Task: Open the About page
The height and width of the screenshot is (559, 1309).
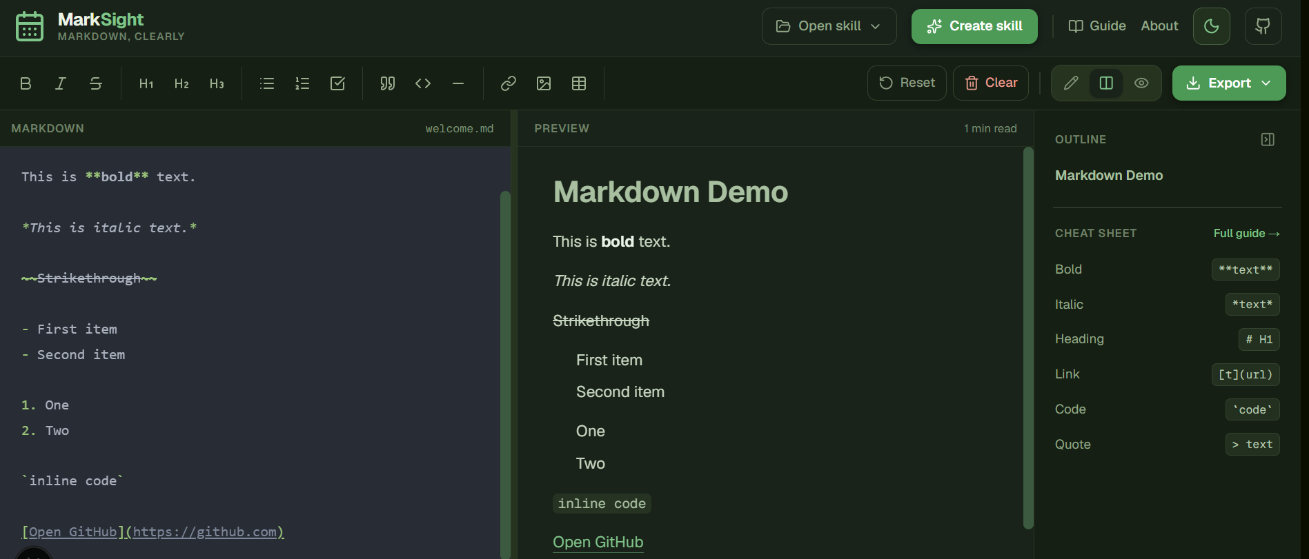Action: (1159, 26)
